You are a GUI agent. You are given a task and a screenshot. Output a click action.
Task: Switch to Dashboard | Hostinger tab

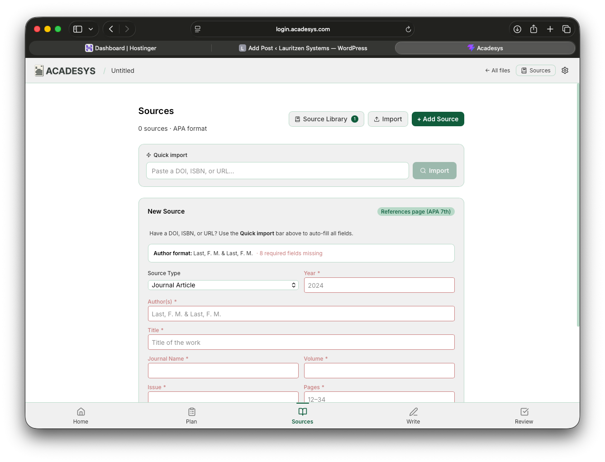121,48
